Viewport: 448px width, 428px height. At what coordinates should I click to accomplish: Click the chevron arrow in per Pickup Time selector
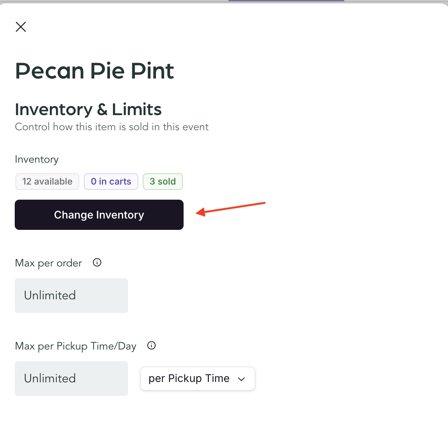point(242,379)
